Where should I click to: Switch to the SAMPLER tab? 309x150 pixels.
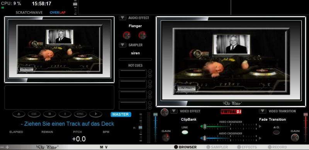point(217,147)
